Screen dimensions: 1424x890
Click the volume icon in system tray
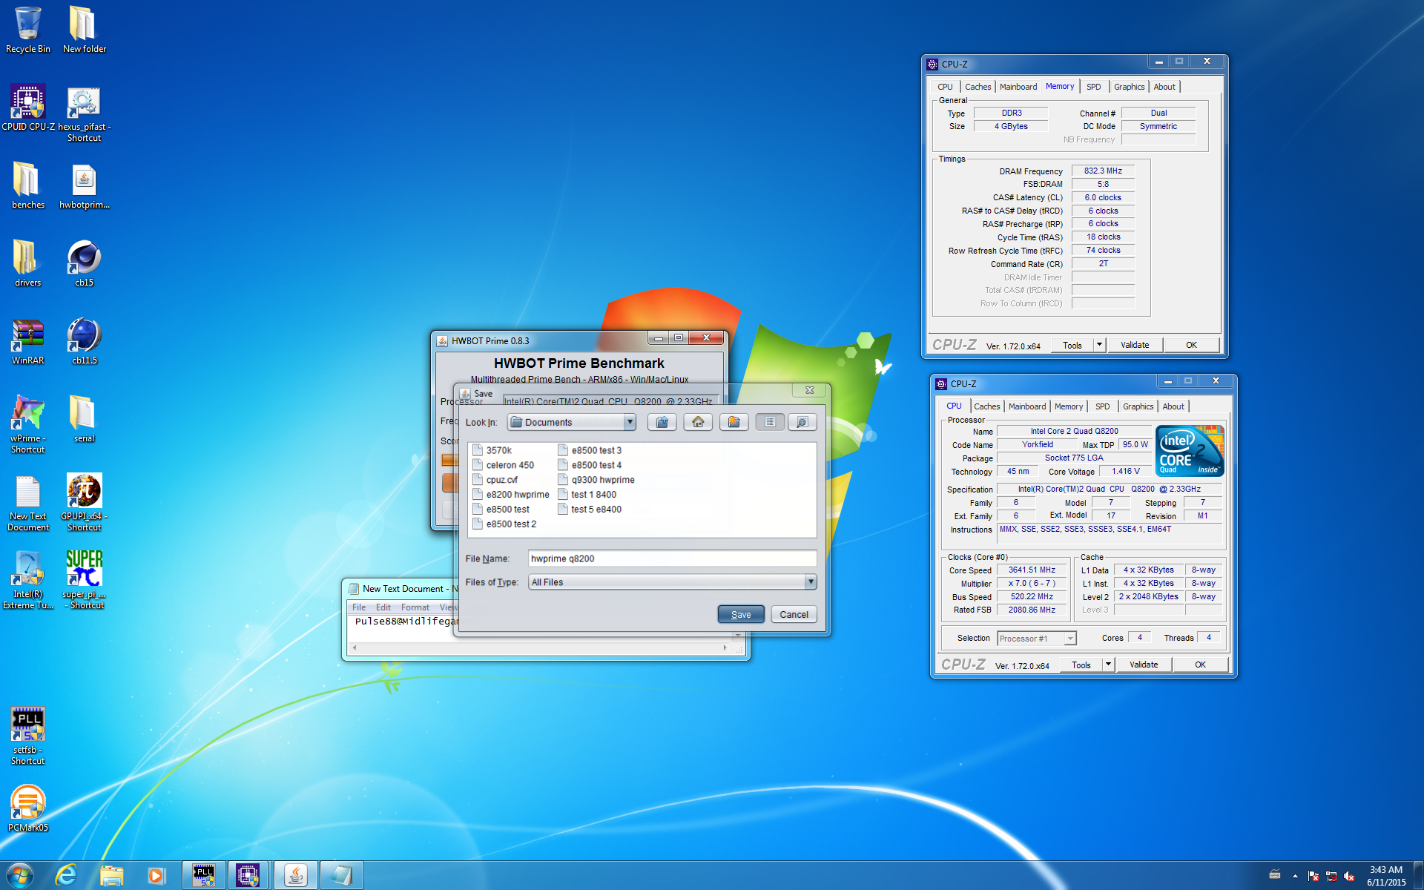pos(1349,876)
